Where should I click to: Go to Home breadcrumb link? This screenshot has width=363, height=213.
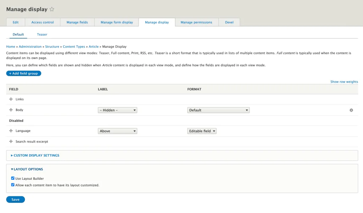[11, 47]
